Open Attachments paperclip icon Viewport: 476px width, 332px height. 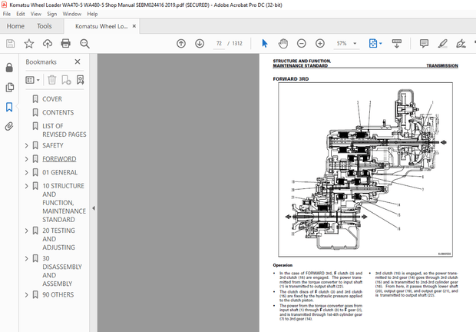[9, 126]
